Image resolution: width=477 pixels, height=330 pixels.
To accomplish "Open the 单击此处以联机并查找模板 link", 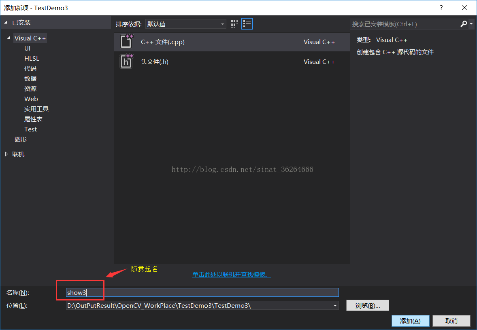I will 232,274.
